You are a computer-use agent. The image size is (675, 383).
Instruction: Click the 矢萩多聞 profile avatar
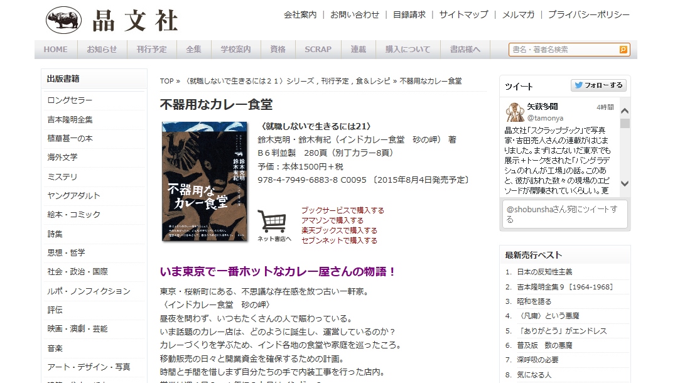[514, 112]
